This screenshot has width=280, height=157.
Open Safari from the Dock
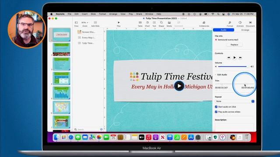tap(71, 137)
